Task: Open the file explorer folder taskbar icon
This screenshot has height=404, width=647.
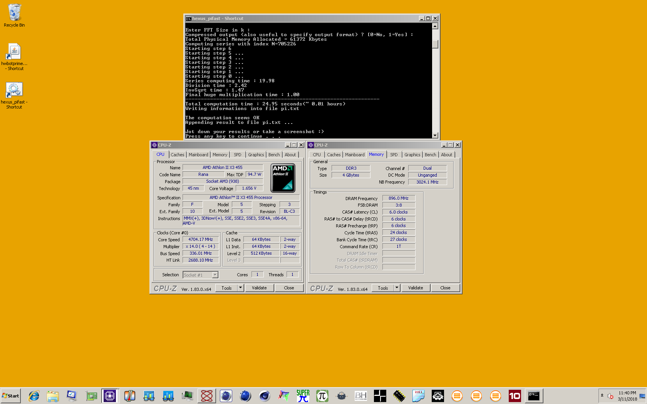Action: (x=53, y=396)
